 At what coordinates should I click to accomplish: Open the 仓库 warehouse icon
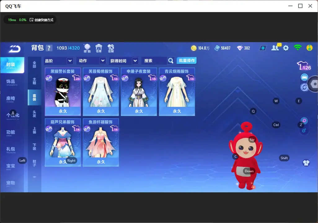tap(99, 48)
